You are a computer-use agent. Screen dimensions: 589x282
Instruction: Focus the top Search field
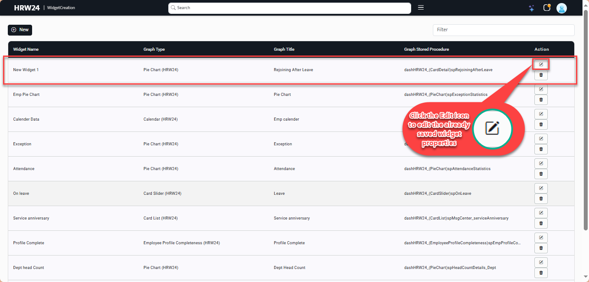click(289, 8)
